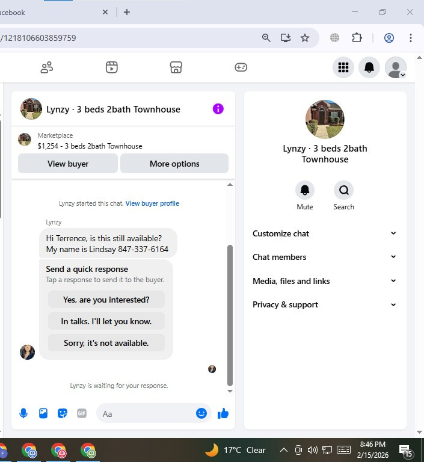Image resolution: width=424 pixels, height=462 pixels.
Task: Open a new browser tab
Action: pyautogui.click(x=127, y=12)
